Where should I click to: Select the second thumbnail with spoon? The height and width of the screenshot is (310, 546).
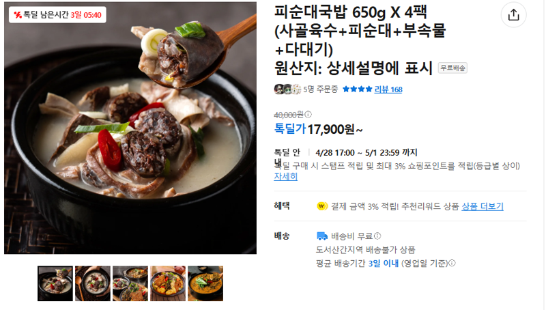pyautogui.click(x=93, y=283)
